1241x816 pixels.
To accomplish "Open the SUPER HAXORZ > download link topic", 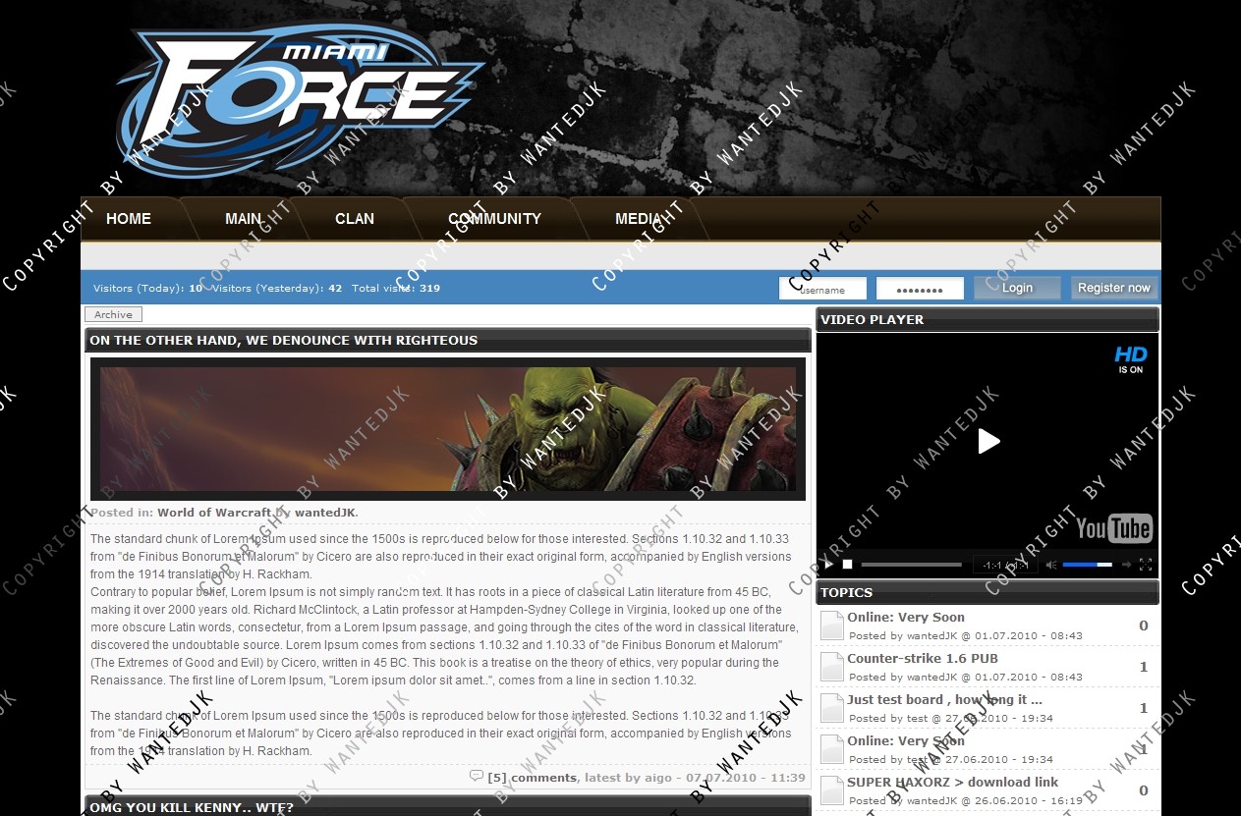I will (x=952, y=783).
